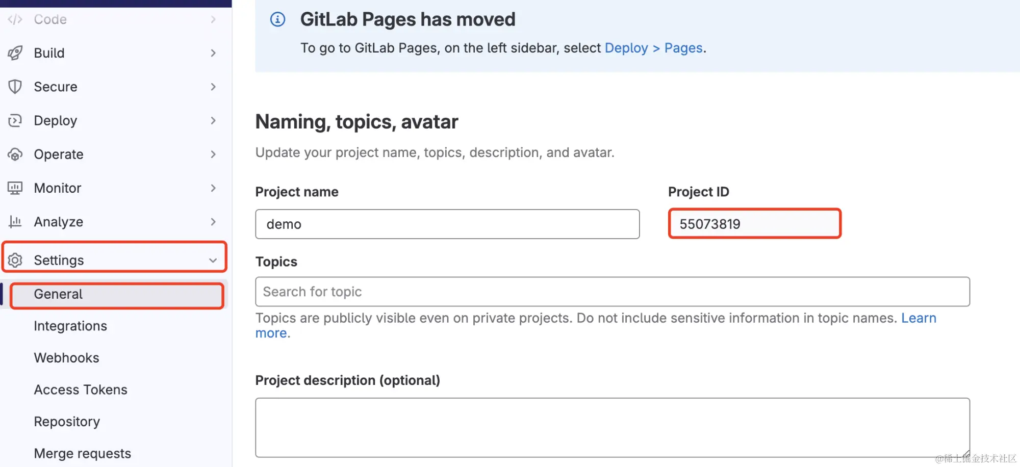The image size is (1020, 467).
Task: Expand the Build menu chevron
Action: pos(213,53)
